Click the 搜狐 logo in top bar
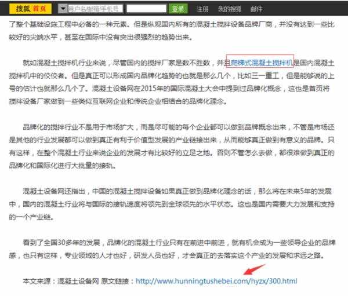Image resolution: width=348 pixels, height=296 pixels. 23,9
